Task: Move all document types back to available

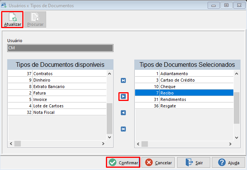Action: 123,129
